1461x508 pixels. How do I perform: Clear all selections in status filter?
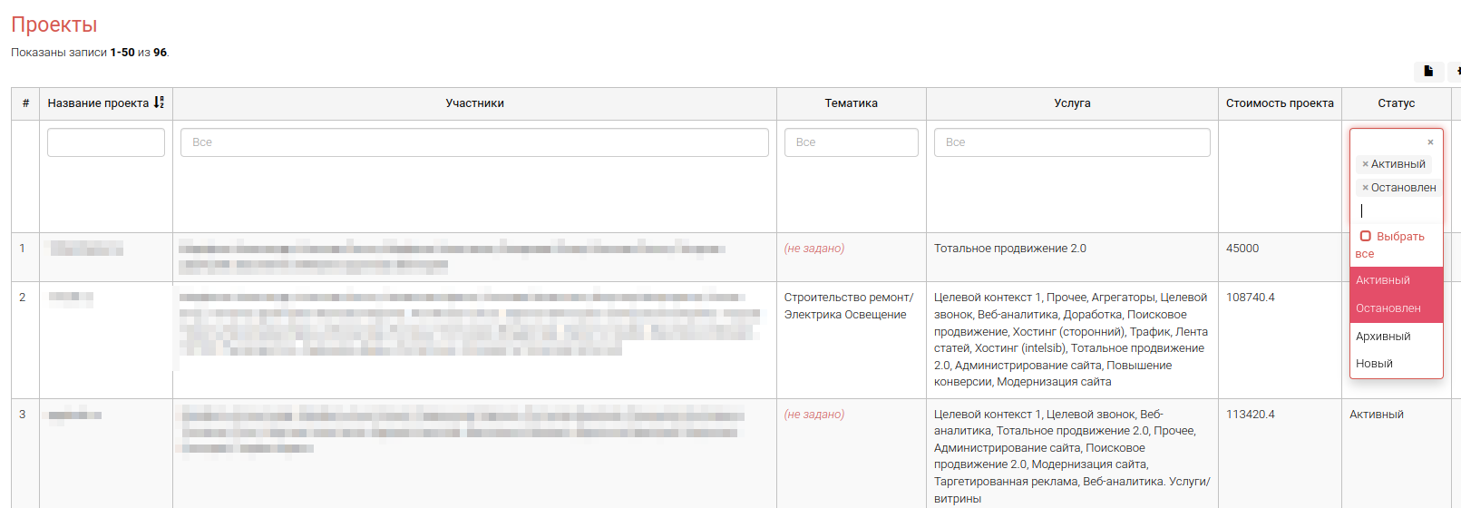(1430, 142)
